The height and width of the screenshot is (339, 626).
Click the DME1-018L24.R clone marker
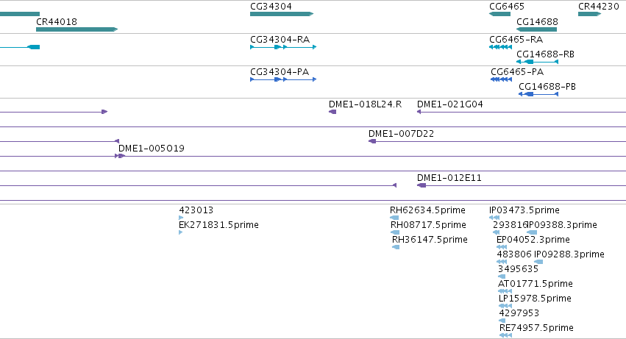coord(332,112)
